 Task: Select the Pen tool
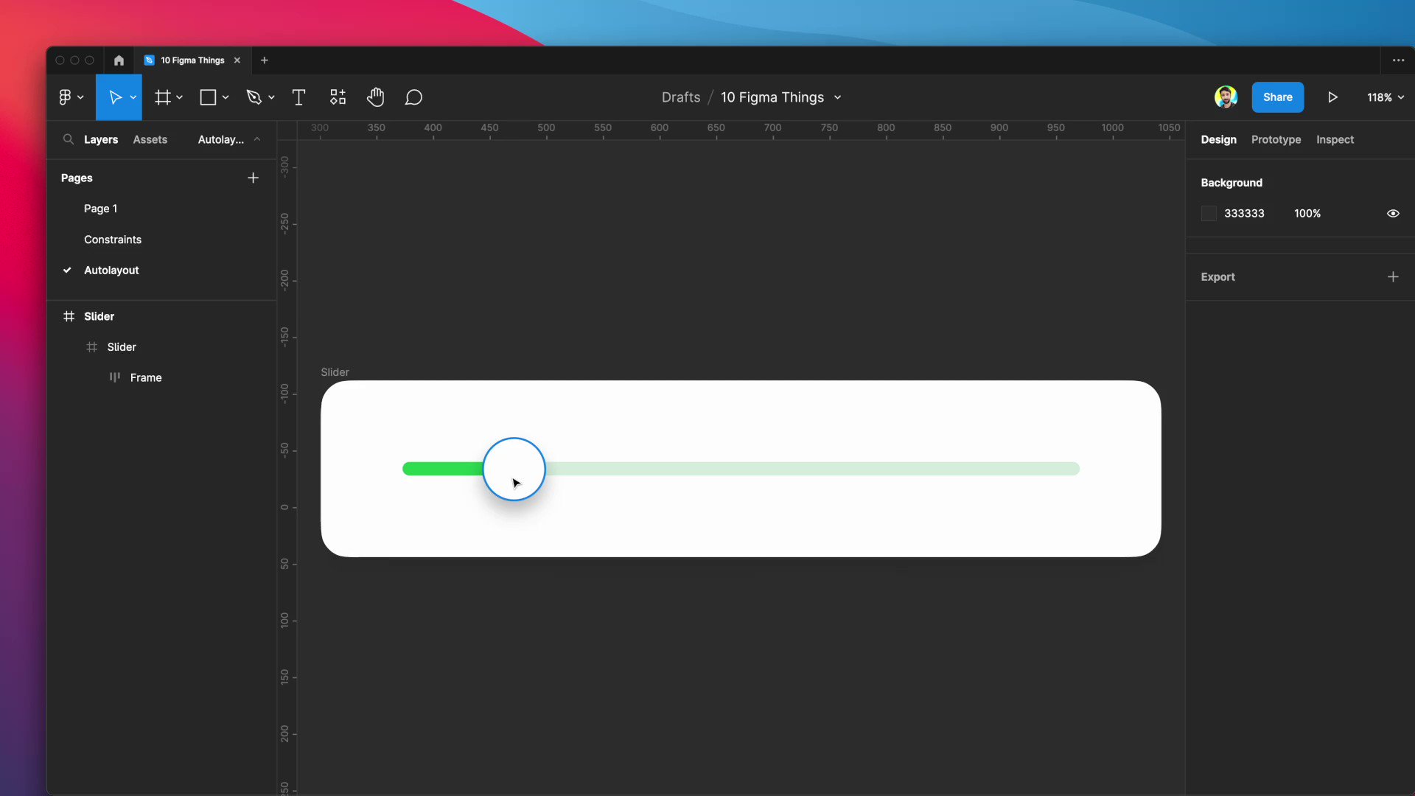[254, 97]
